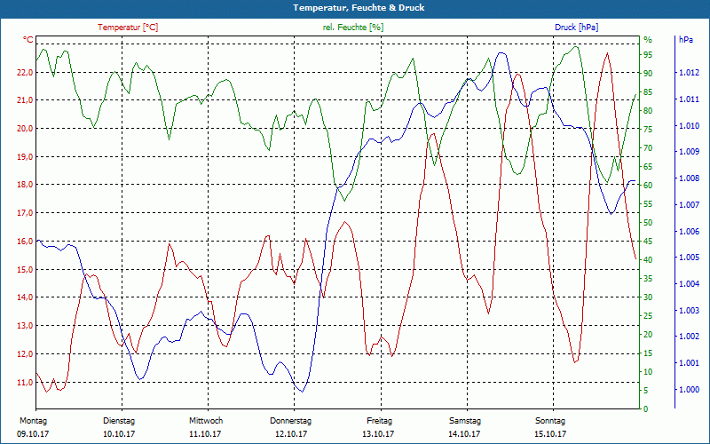Click the '°C' unit label on the temperature axis
Viewport: 710px width, 444px height.
28,40
